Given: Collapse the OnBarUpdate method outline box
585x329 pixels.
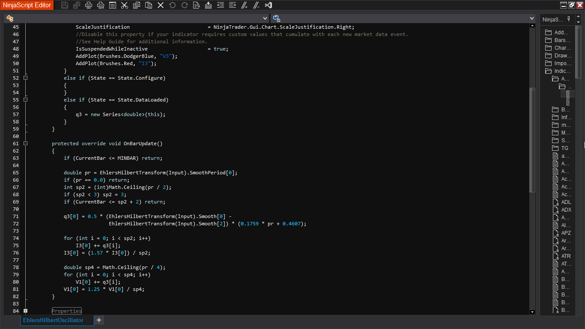Looking at the screenshot, I should 26,144.
